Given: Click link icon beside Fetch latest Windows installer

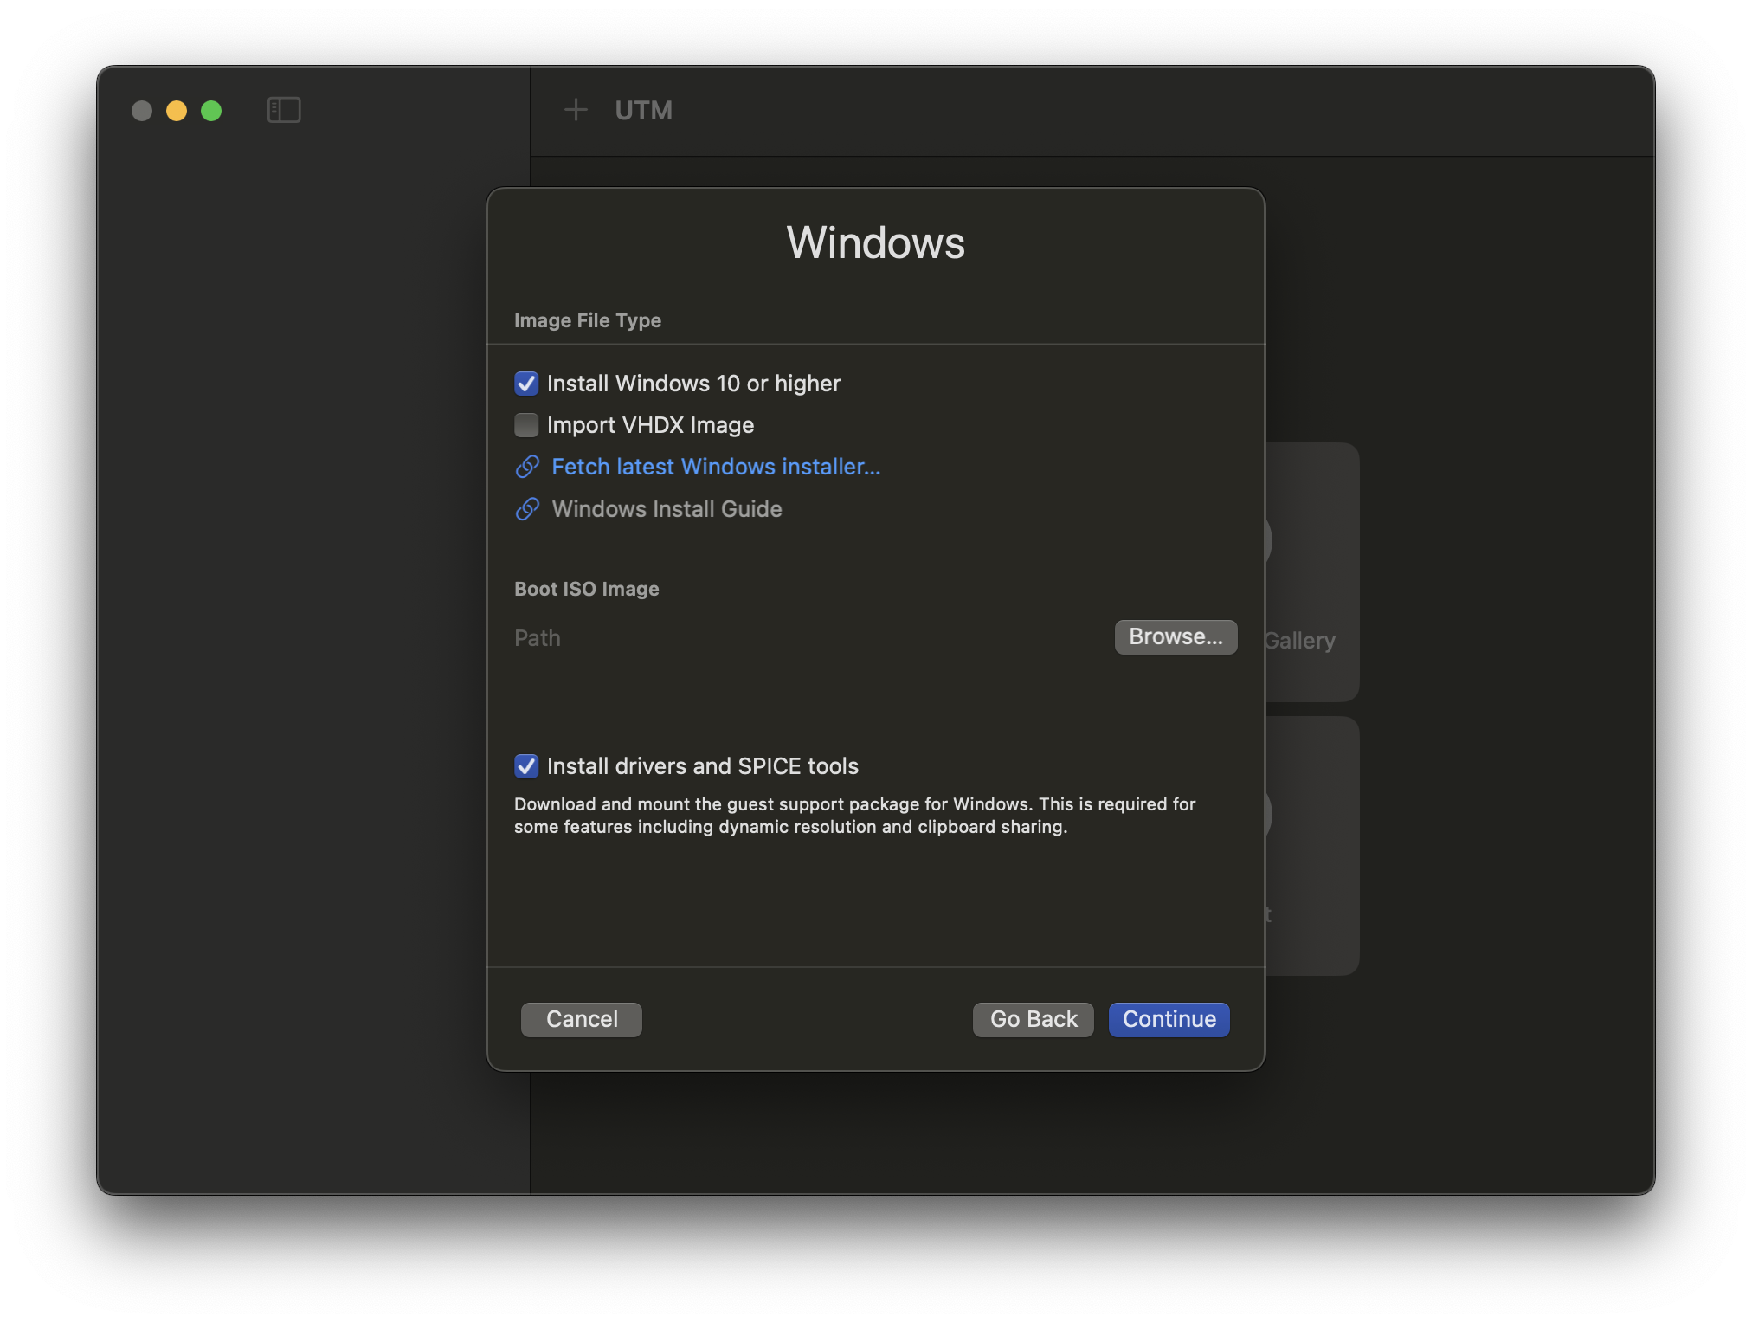Looking at the screenshot, I should (x=527, y=467).
